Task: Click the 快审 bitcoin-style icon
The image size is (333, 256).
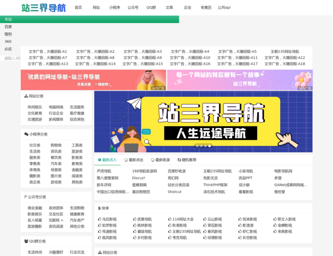Action: [x=99, y=208]
